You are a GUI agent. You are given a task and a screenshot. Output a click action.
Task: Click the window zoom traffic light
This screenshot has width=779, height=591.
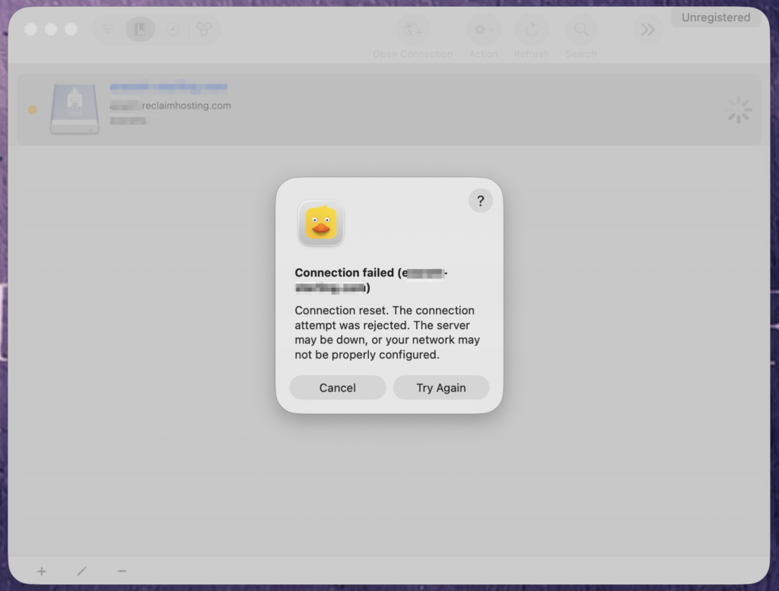coord(71,30)
